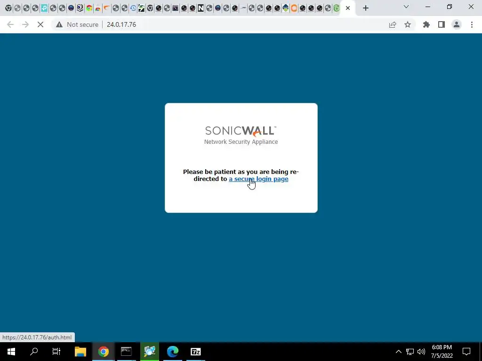
Task: Switch to the black N icon tab
Action: (x=201, y=8)
